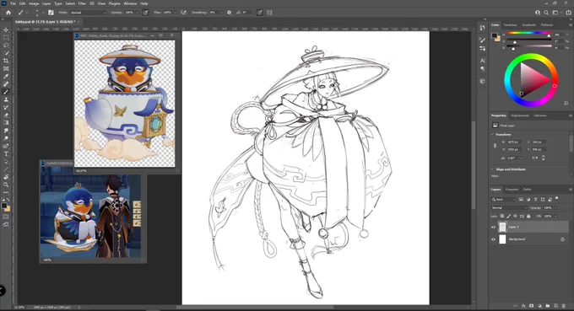The width and height of the screenshot is (574, 311).
Task: Click the foreground color swatch in Color panel
Action: click(495, 35)
